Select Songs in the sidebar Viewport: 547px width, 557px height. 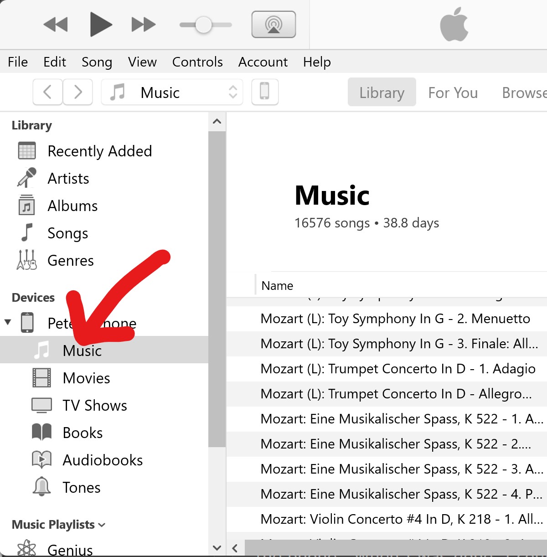point(68,233)
